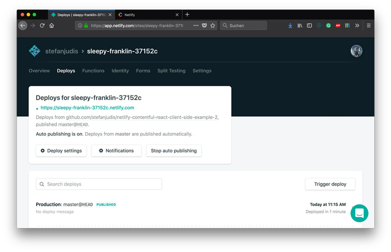Open the chat support bubble

[359, 213]
